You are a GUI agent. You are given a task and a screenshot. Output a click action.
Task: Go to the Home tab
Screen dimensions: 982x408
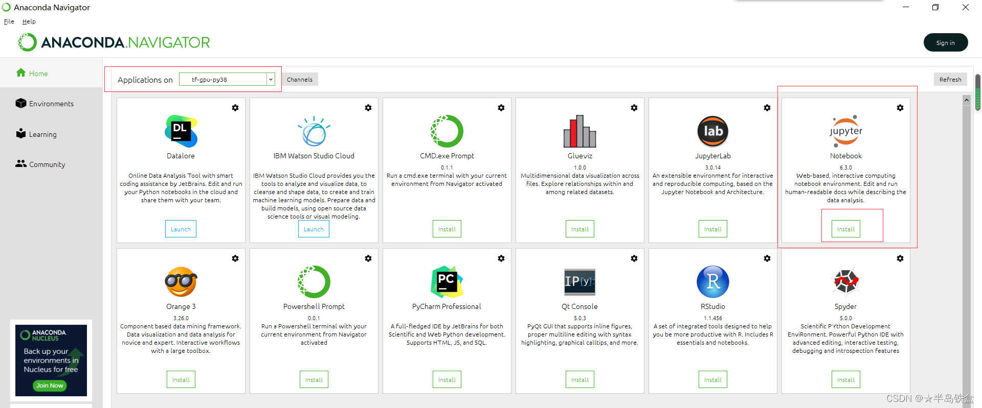[51, 73]
